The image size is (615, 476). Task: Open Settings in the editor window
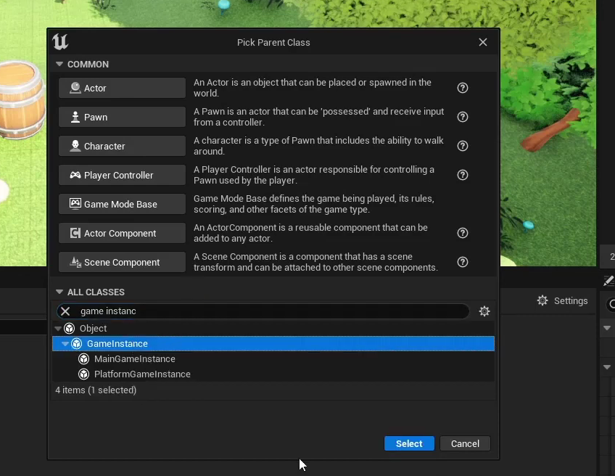tap(563, 301)
